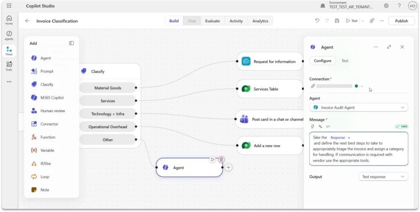Open the Invoice Audit Agent dropdown

[x=358, y=107]
